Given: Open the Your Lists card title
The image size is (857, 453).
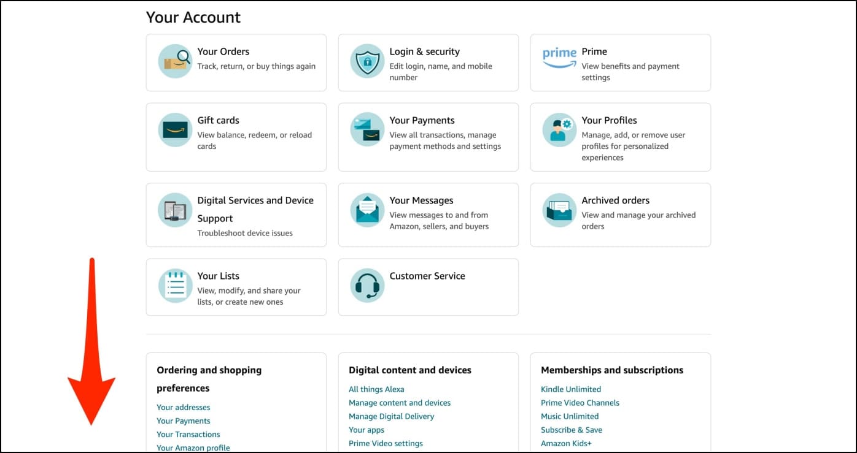Looking at the screenshot, I should [218, 276].
